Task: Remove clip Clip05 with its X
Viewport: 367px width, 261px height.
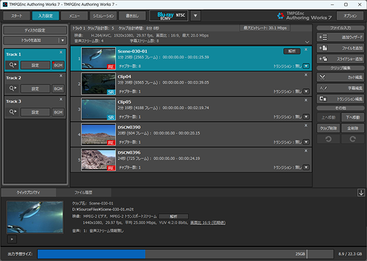Action: tap(306, 100)
